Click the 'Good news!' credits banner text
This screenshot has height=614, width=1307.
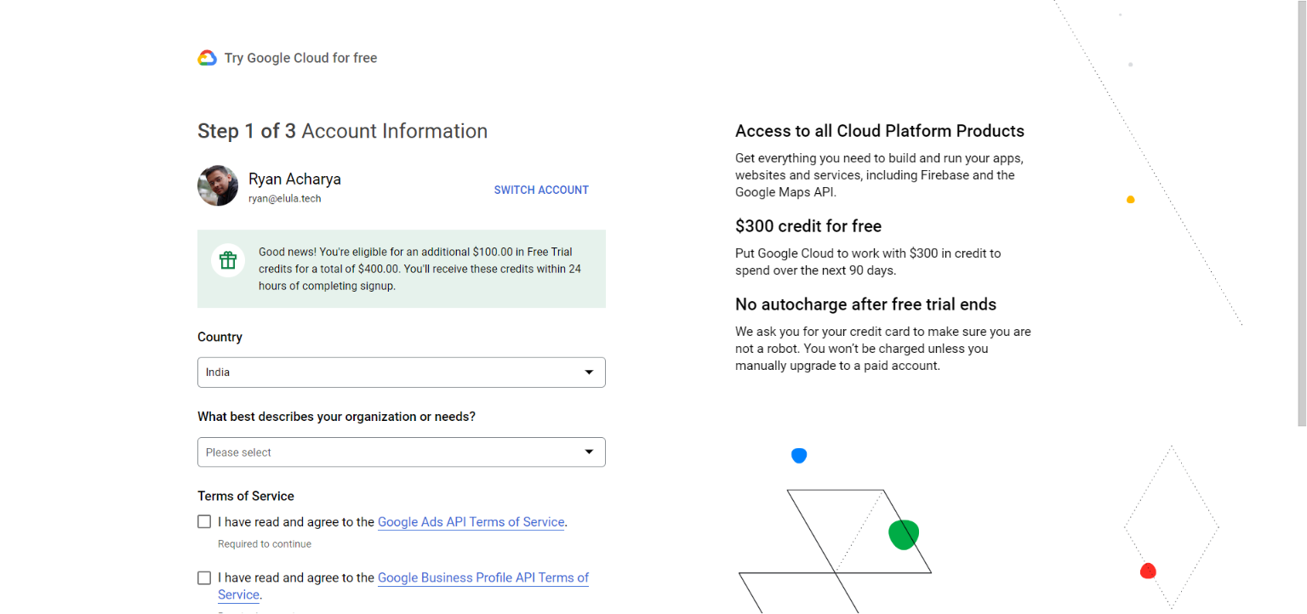click(419, 269)
